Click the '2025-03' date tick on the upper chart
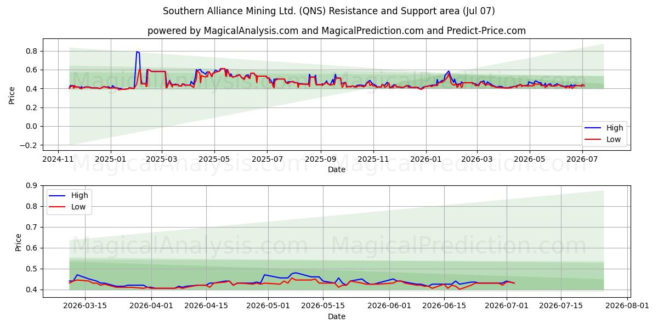Screen dimensions: 658x329 coord(162,159)
